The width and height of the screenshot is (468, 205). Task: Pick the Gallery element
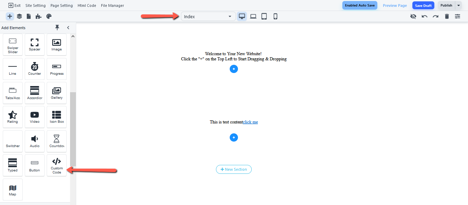(57, 93)
